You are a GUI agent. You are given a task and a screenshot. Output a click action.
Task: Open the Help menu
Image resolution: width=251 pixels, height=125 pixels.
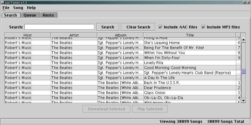point(31,8)
